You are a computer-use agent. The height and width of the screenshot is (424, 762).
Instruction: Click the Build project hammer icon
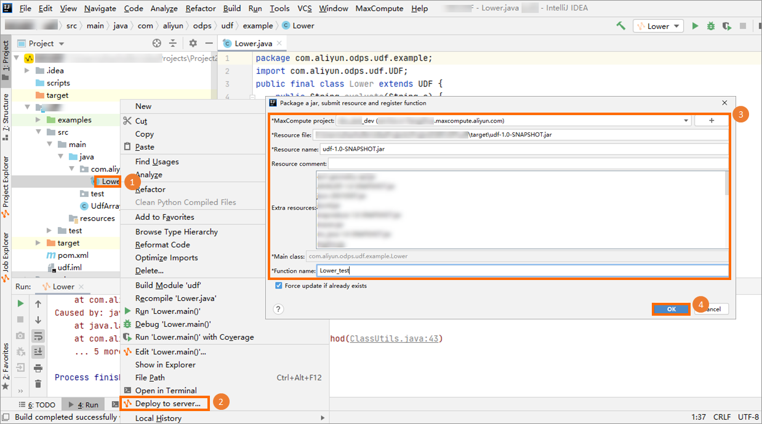click(620, 26)
